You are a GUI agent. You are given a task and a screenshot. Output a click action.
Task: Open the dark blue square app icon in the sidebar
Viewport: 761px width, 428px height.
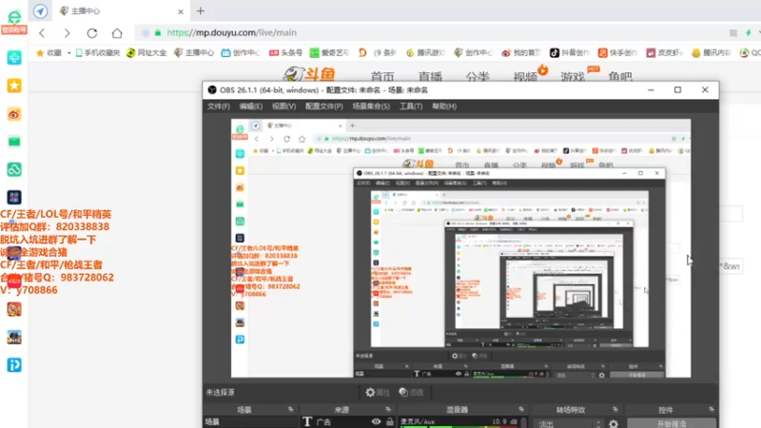click(14, 198)
